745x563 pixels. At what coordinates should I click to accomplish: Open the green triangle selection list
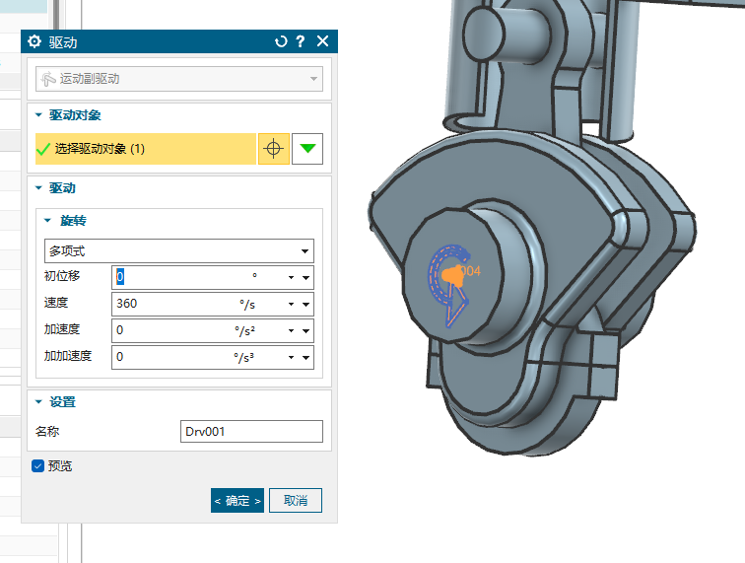307,149
